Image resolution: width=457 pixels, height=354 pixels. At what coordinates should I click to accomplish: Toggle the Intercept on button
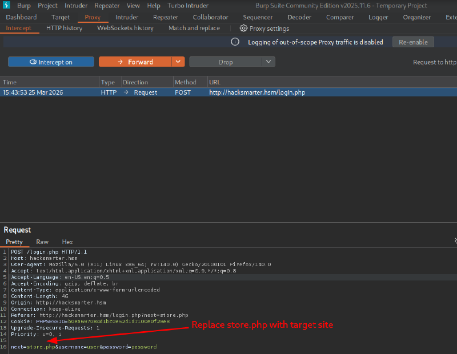[x=51, y=62]
